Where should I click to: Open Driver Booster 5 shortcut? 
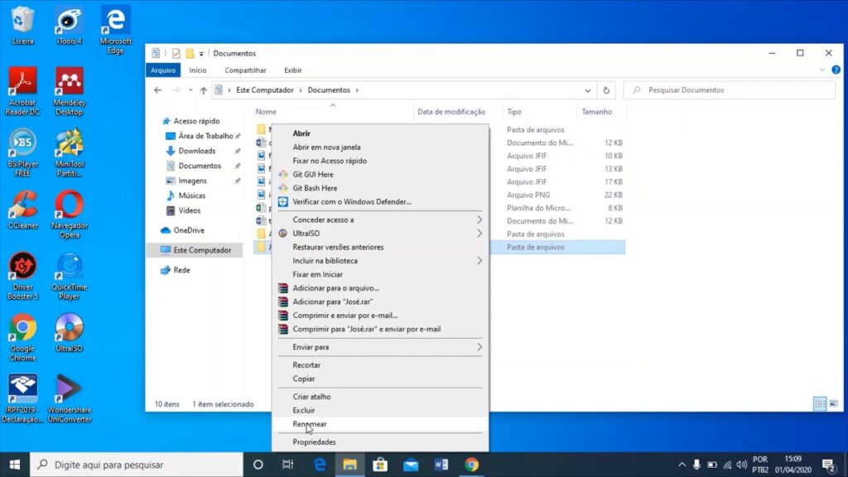point(22,276)
